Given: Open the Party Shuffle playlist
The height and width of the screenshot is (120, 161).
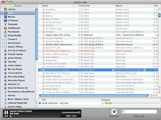Looking at the screenshot, I should [x=14, y=35].
